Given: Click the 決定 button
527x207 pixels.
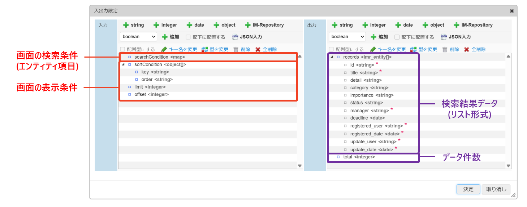Looking at the screenshot, I should [468, 189].
